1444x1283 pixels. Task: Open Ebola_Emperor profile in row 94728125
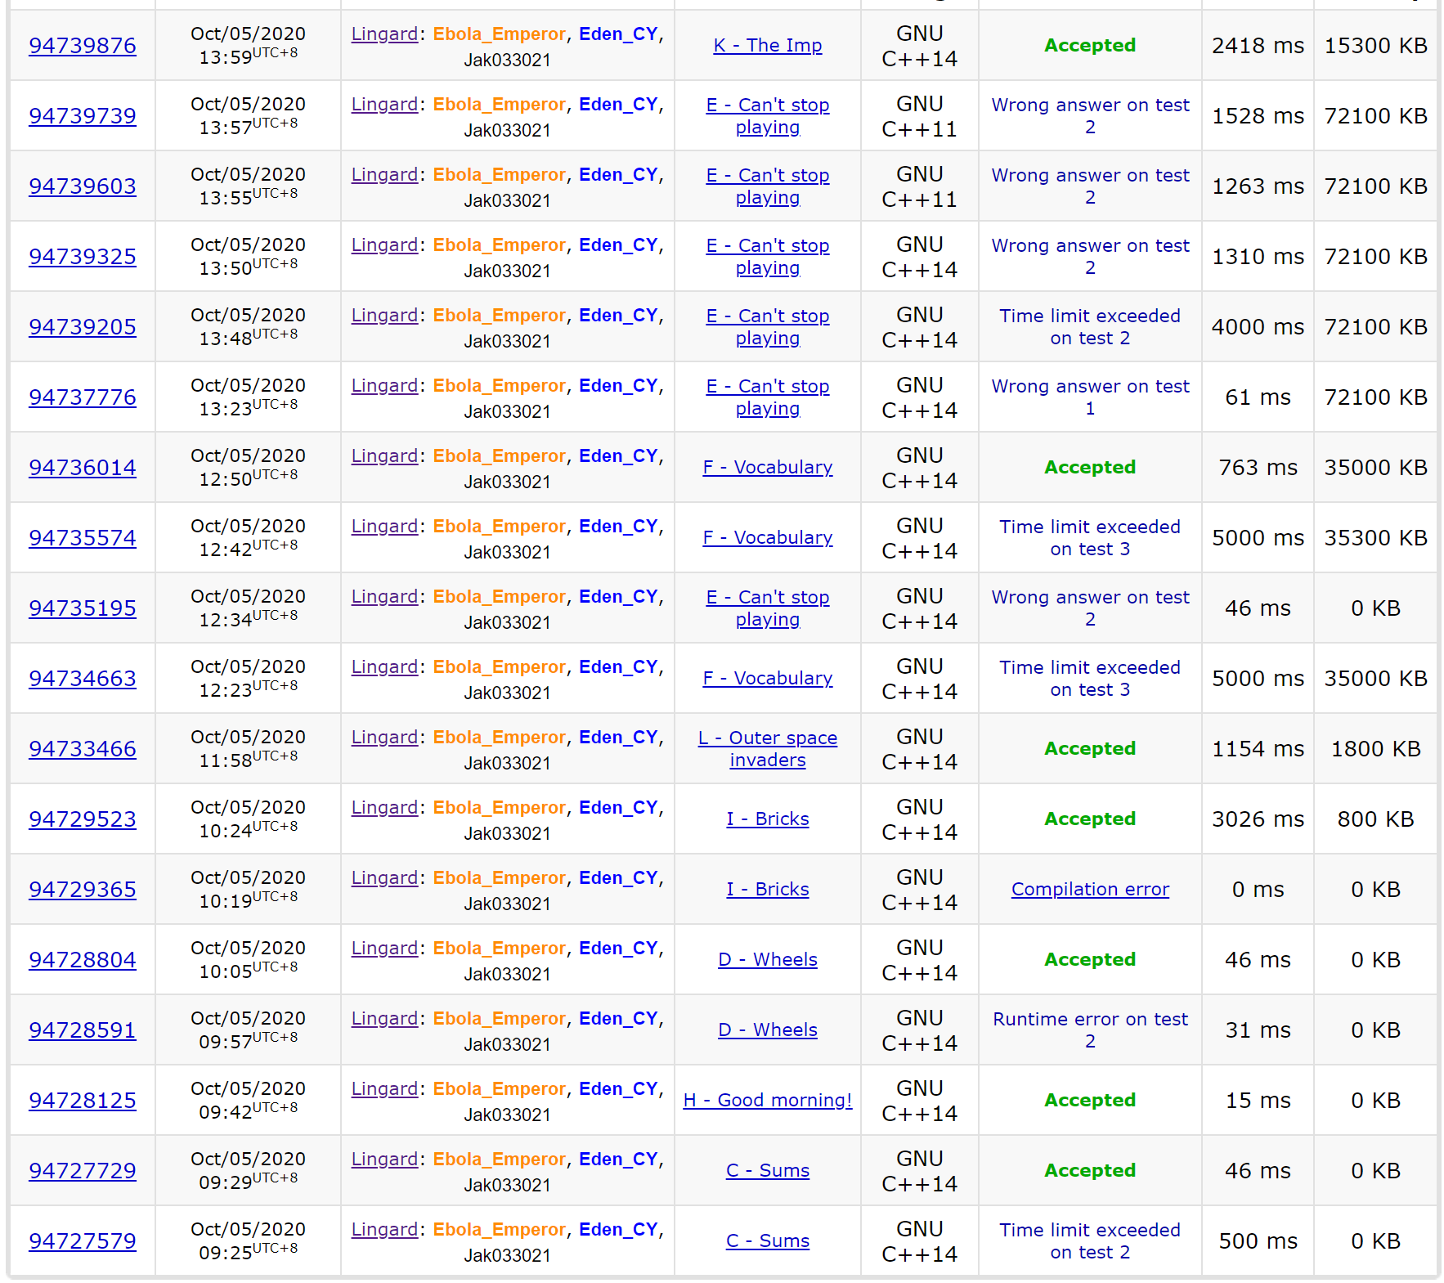499,1089
